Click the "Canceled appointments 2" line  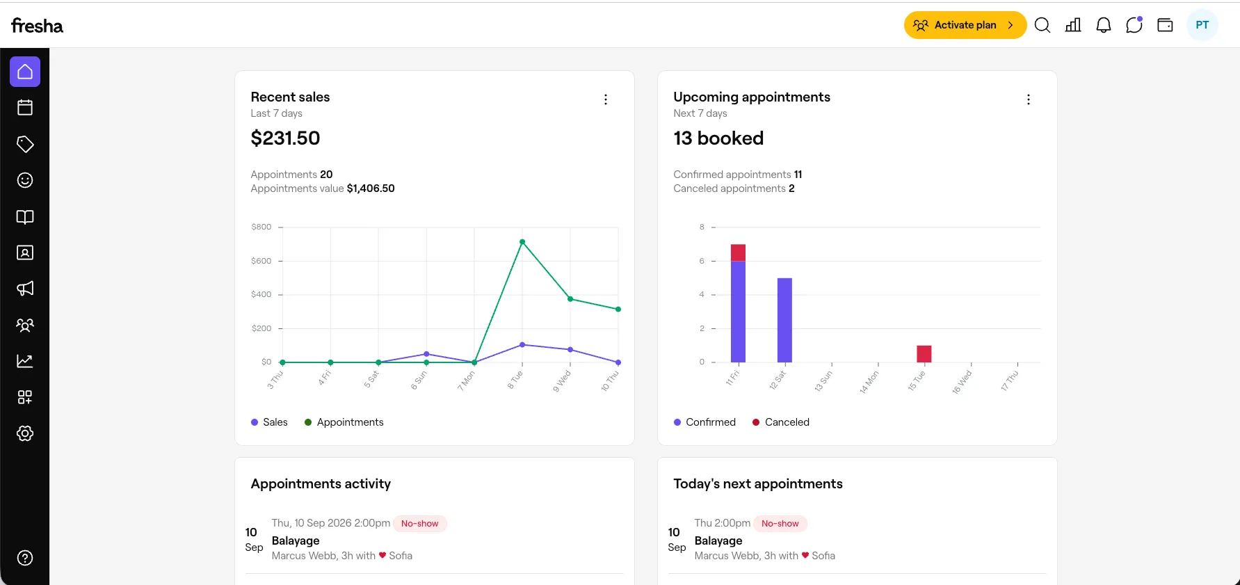coord(734,189)
